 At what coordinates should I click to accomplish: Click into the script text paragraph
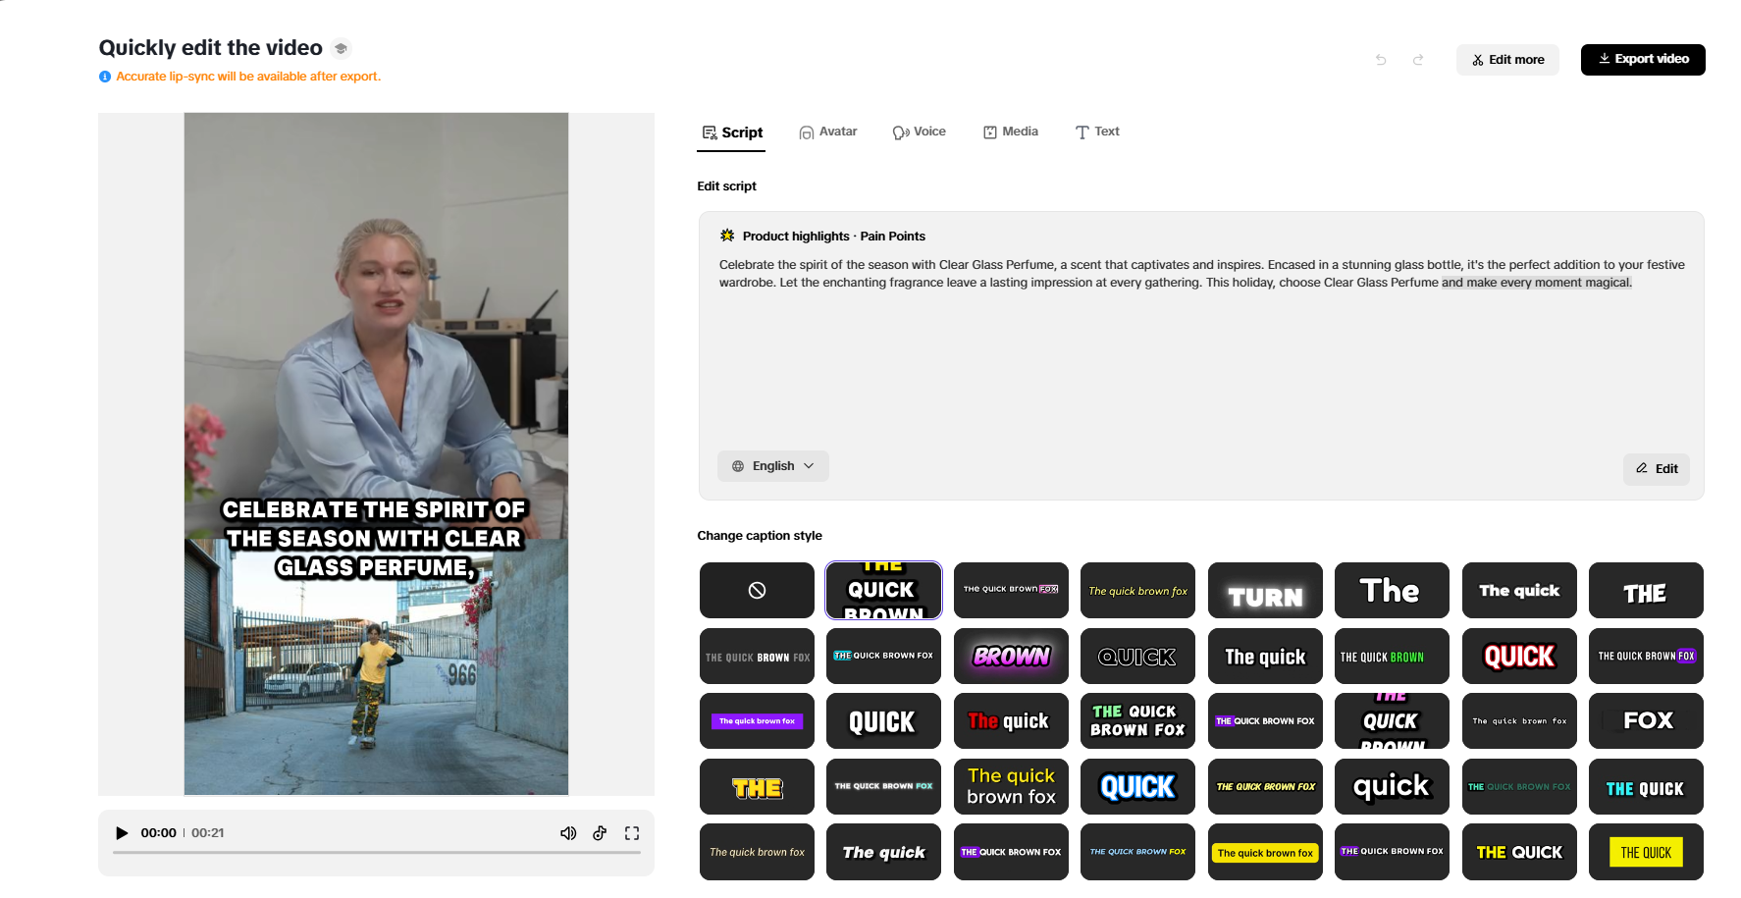pos(1201,274)
